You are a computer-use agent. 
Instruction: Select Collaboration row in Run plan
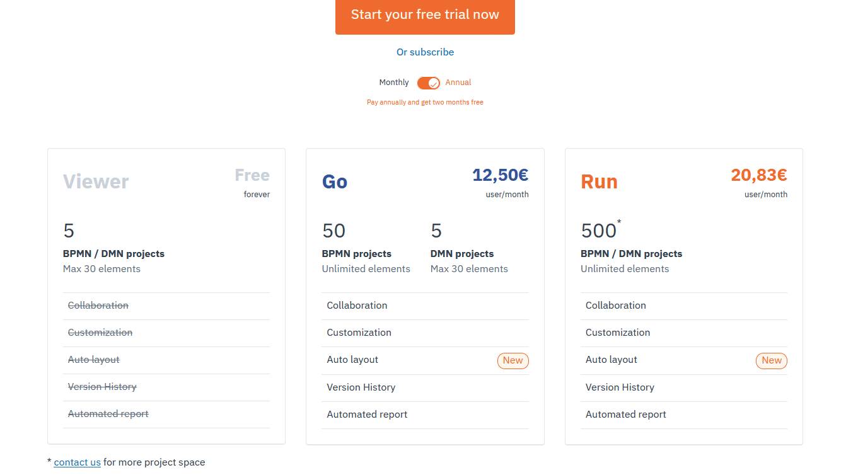(684, 306)
